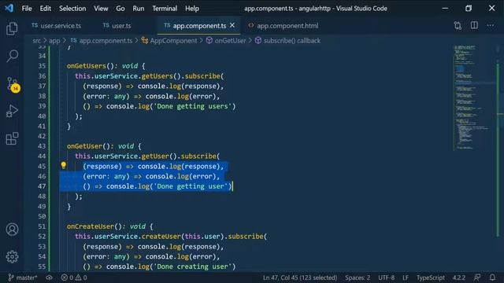Click getUsers call on line 36
Image resolution: width=504 pixels, height=283 pixels.
point(157,76)
